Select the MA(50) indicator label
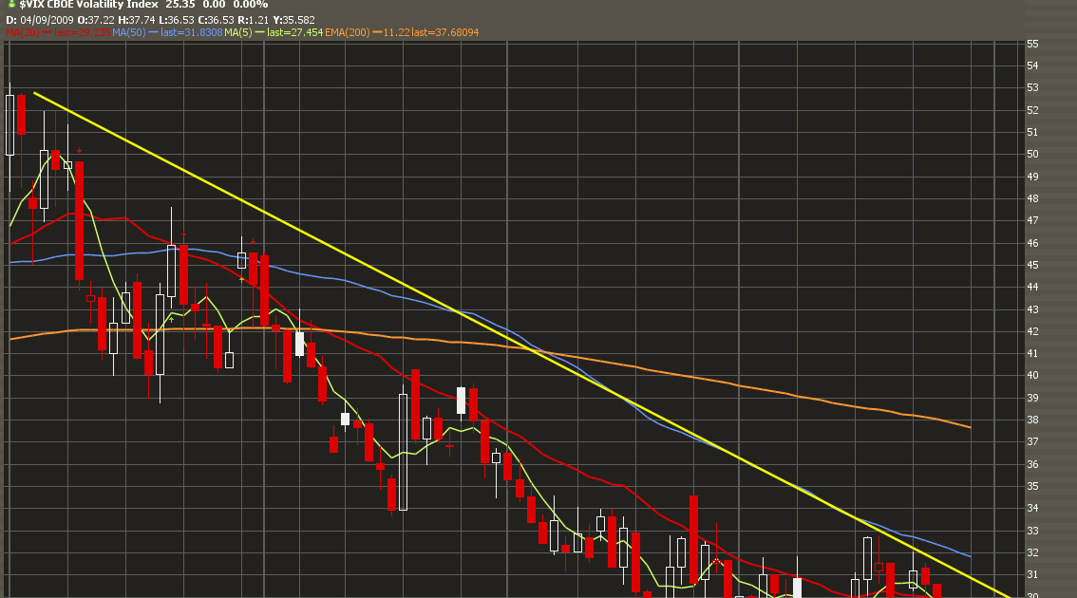Screen dimensions: 1077x598 pos(128,32)
